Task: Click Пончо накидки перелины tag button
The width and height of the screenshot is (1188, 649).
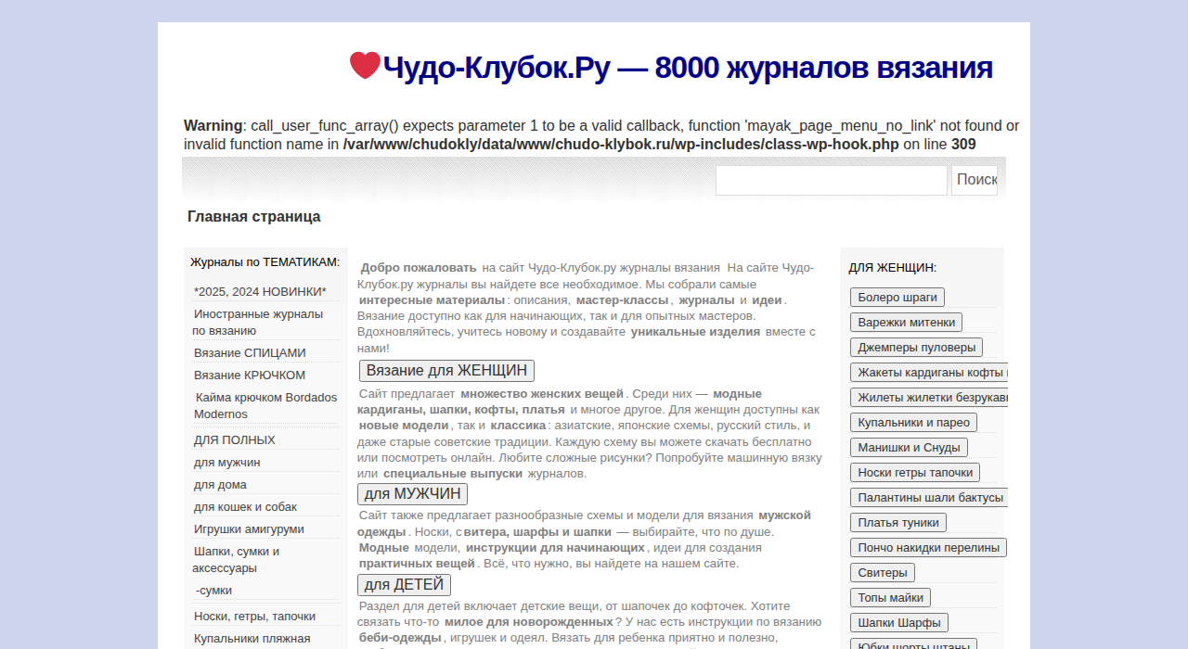Action: 928,547
